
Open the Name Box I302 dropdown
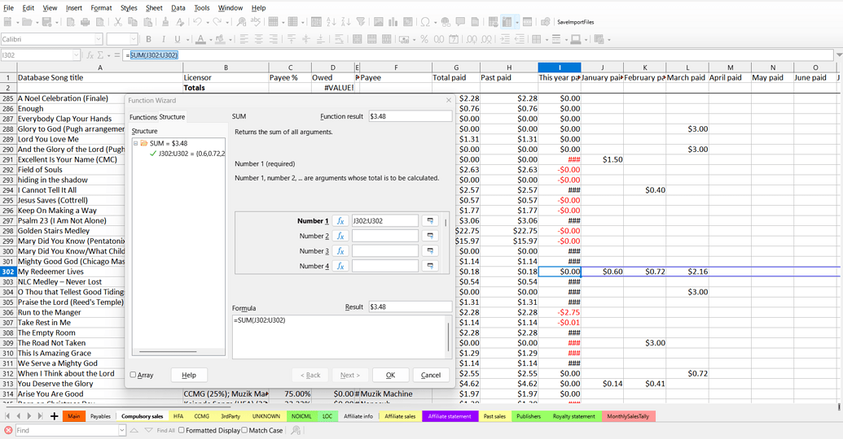click(x=77, y=55)
